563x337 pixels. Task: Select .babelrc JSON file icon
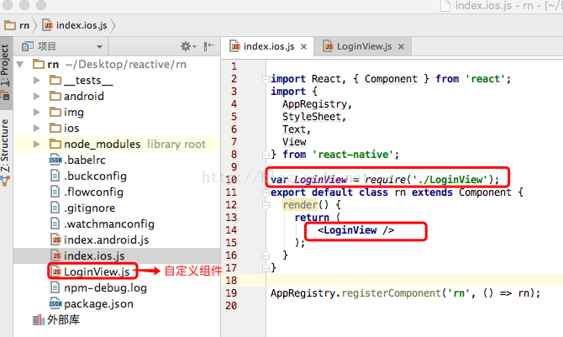click(55, 161)
